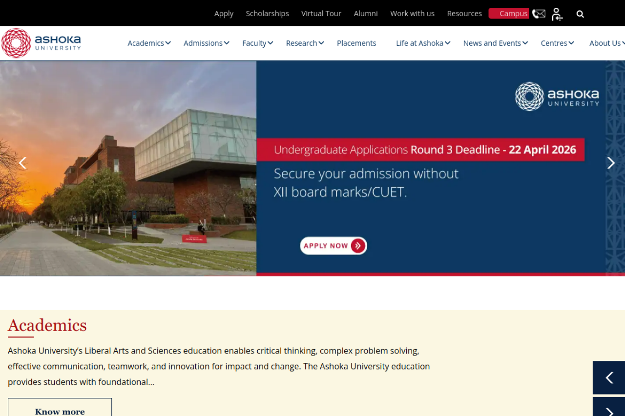Click the dark blue left chevron box

(x=609, y=377)
